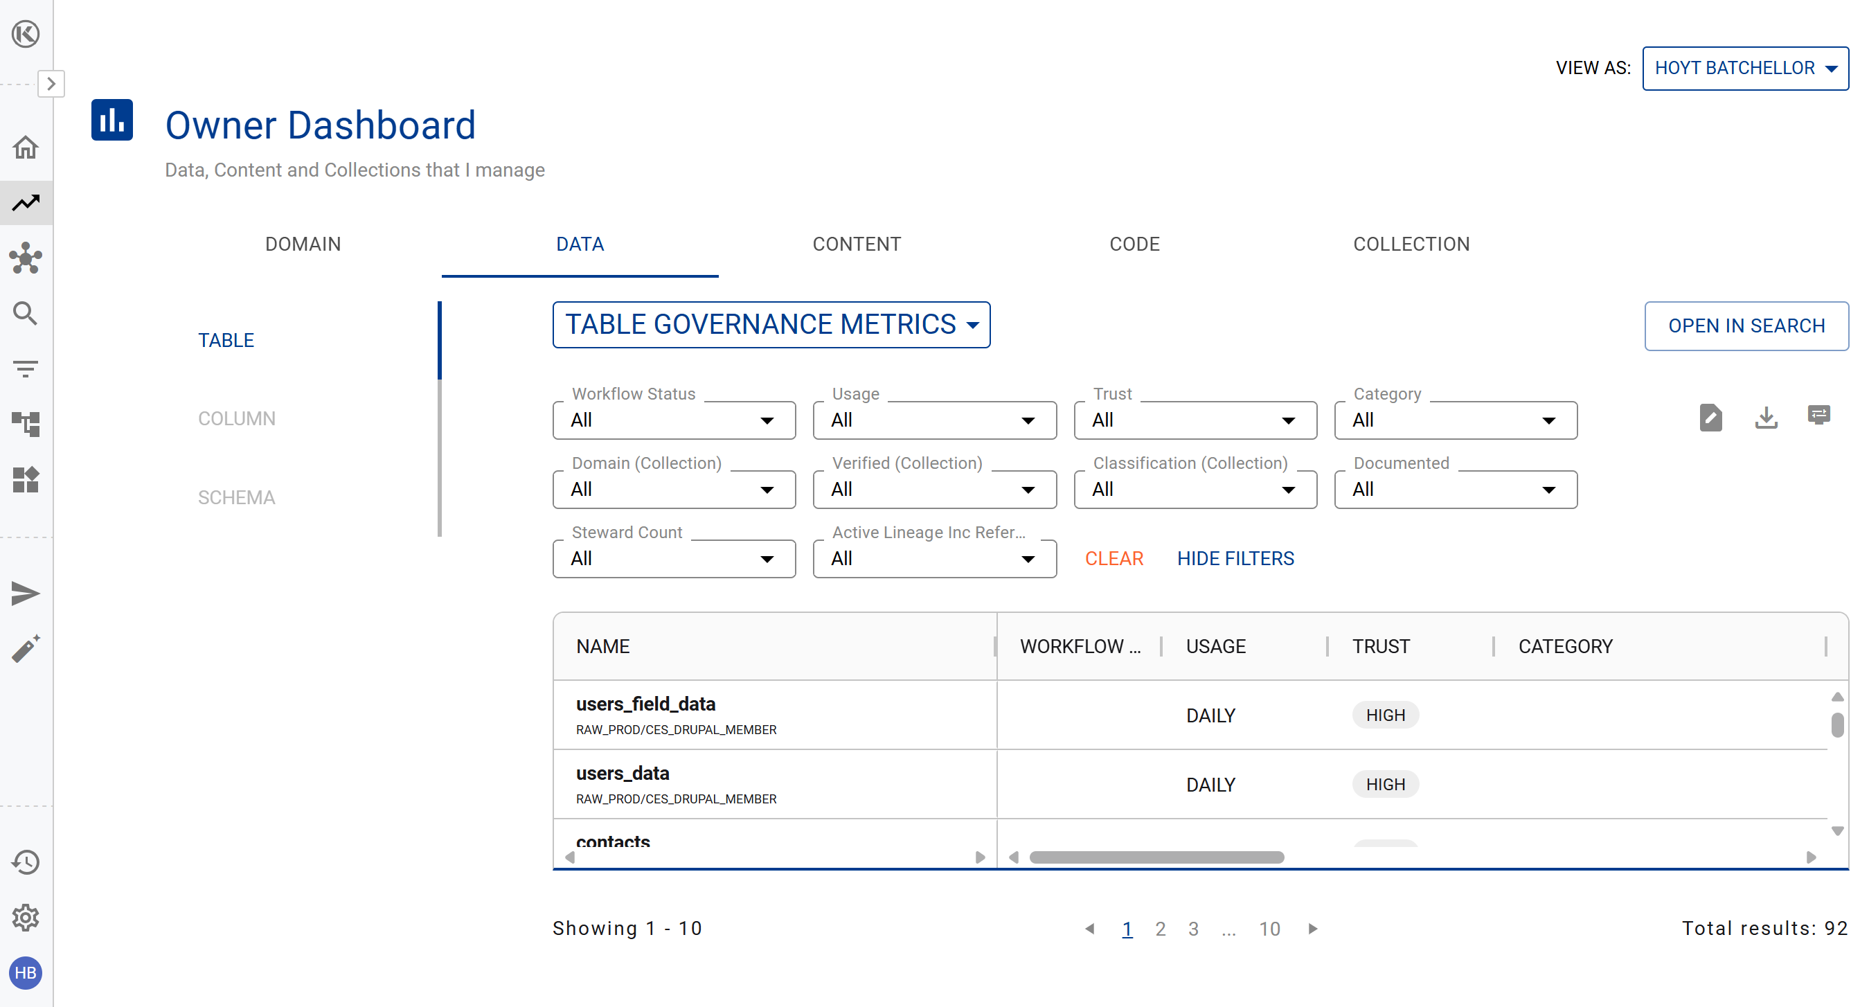Open the search magnifier in sidebar

(x=26, y=314)
